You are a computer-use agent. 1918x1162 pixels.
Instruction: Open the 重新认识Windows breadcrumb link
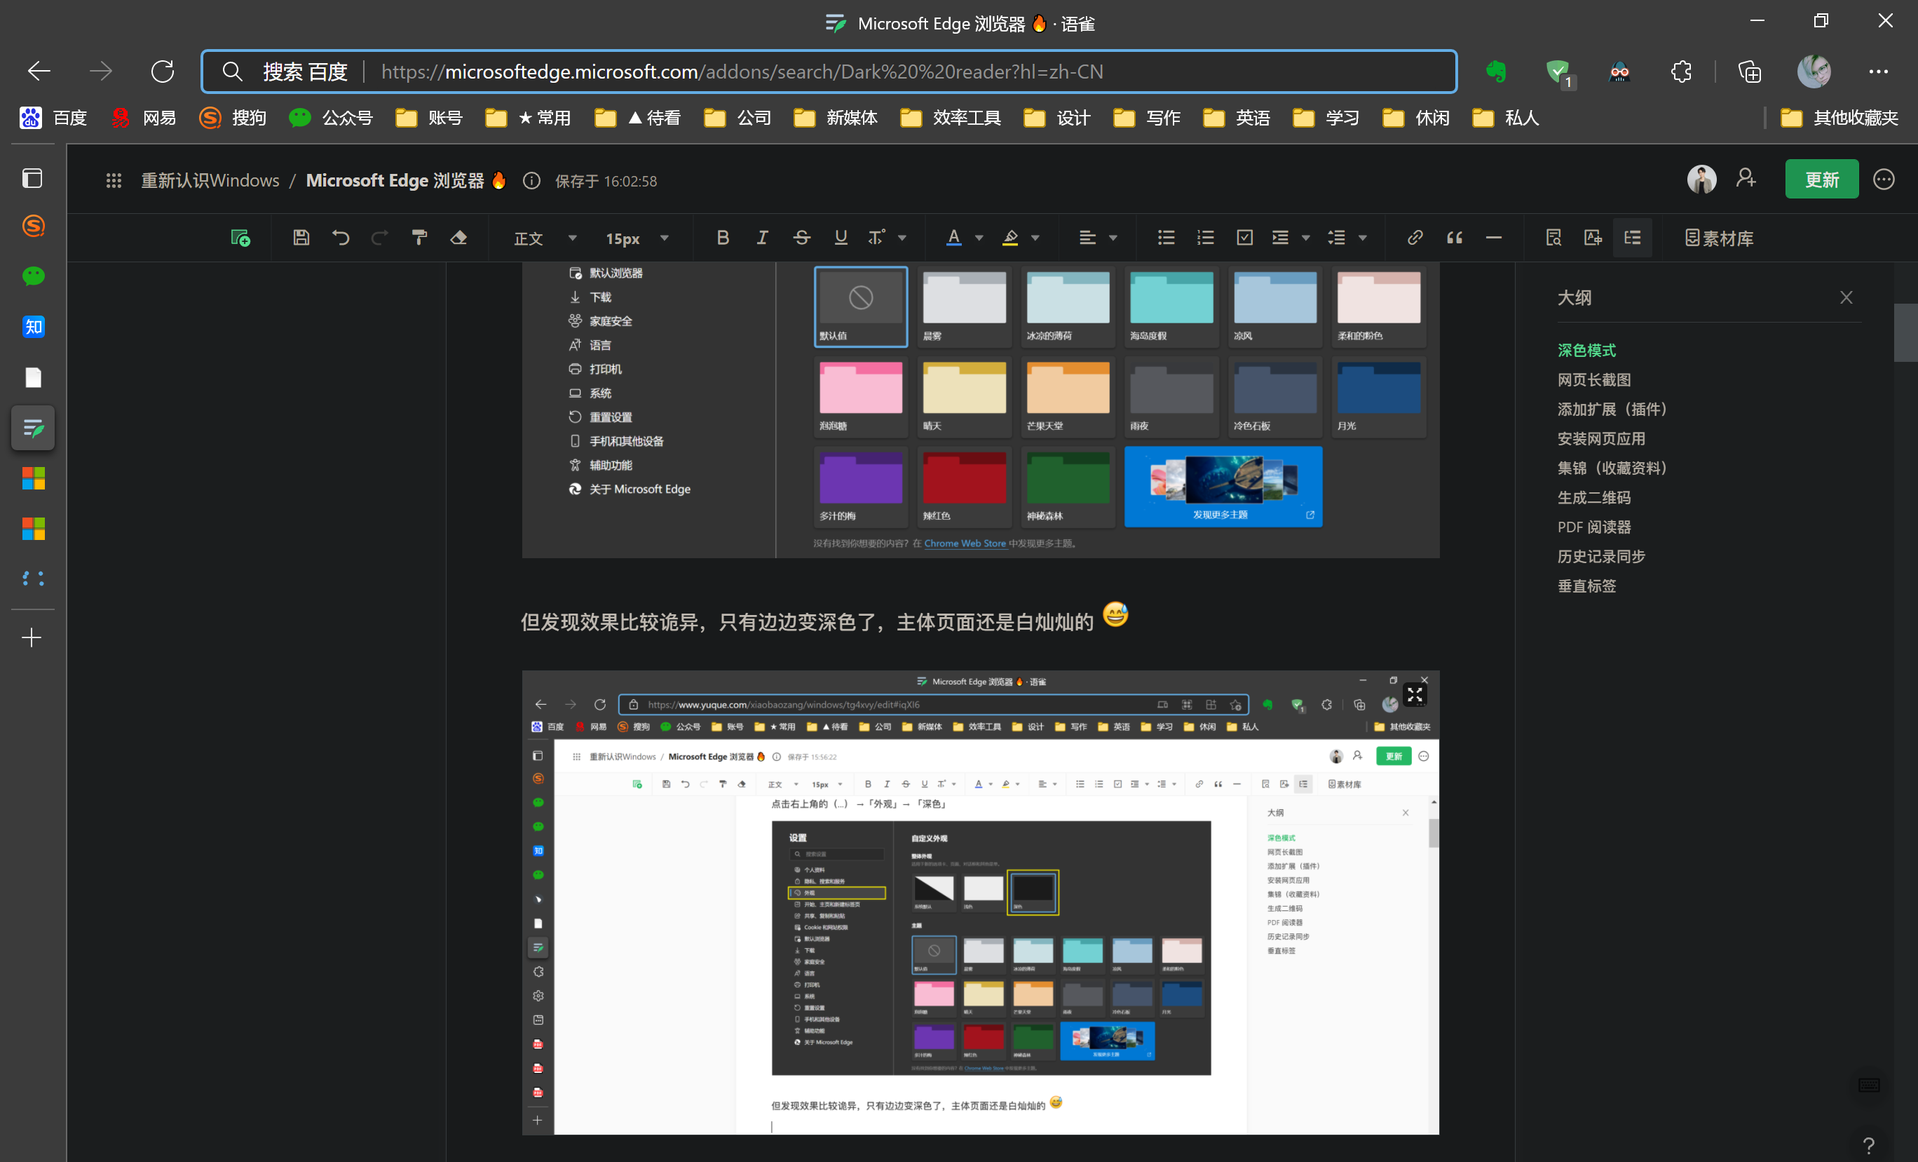point(210,181)
